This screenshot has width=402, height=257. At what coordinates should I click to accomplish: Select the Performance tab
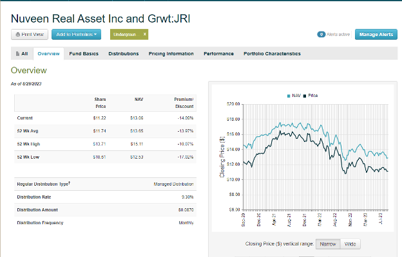coord(218,54)
